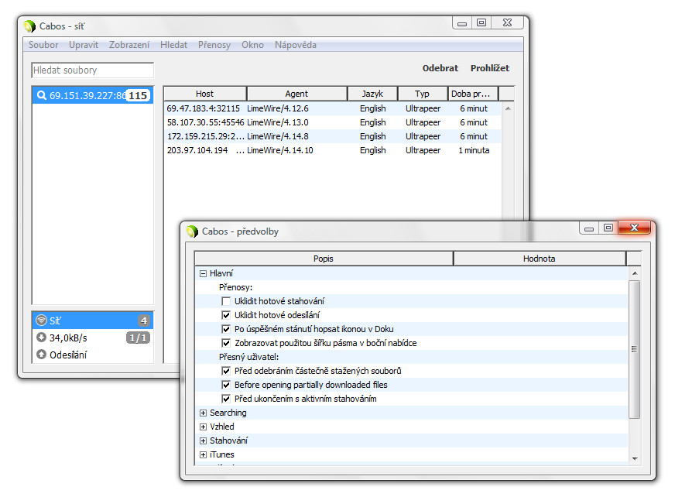Expand the iTunes preferences group
675x497 pixels.
coord(203,454)
